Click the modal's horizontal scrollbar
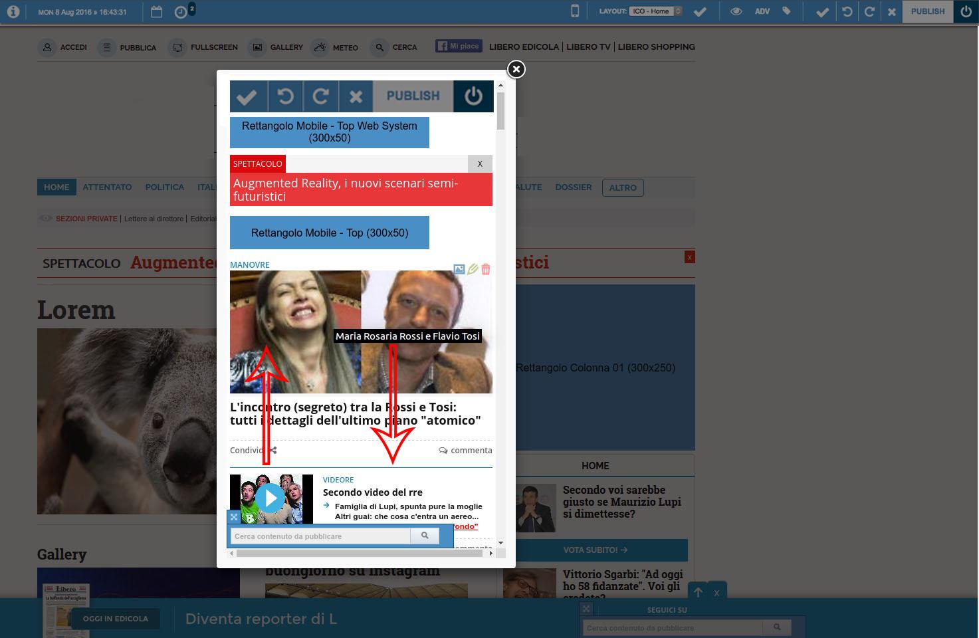979x638 pixels. click(x=359, y=553)
